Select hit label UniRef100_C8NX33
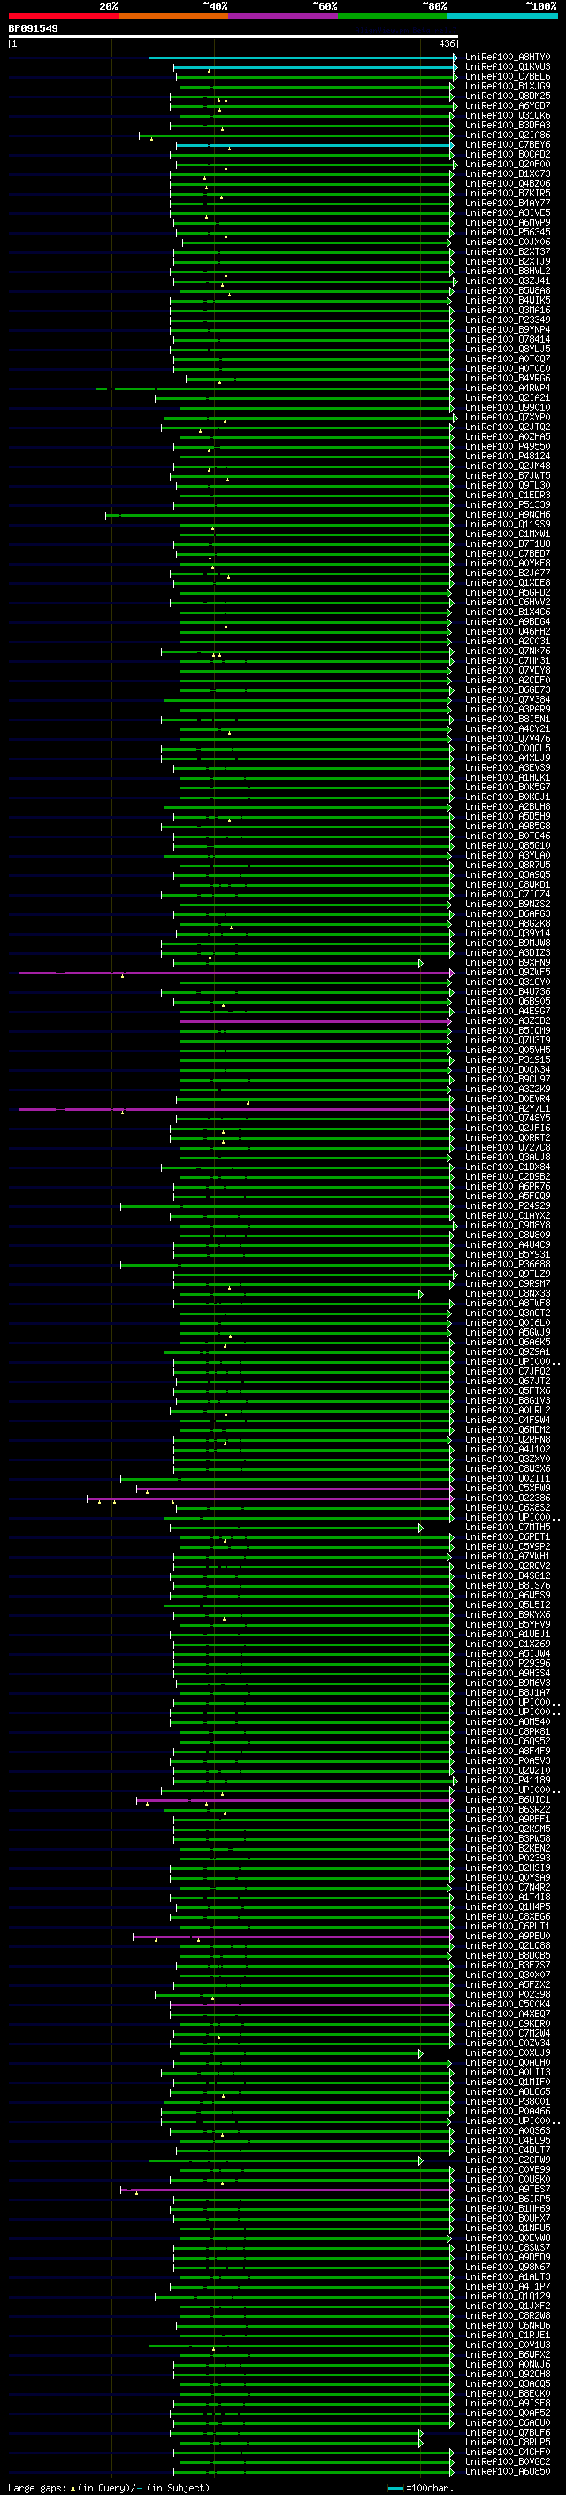566x2495 pixels. pyautogui.click(x=507, y=1294)
